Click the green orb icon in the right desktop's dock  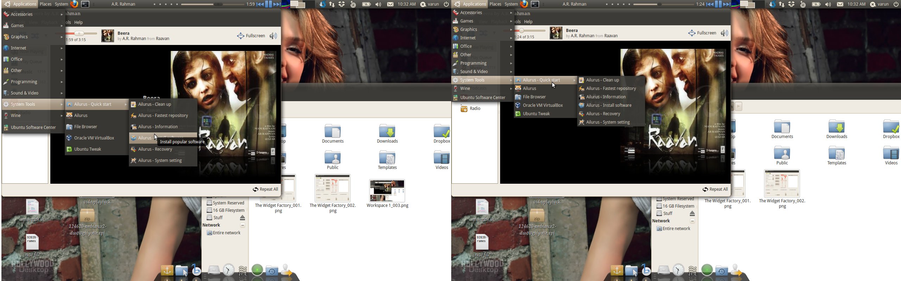pyautogui.click(x=707, y=270)
